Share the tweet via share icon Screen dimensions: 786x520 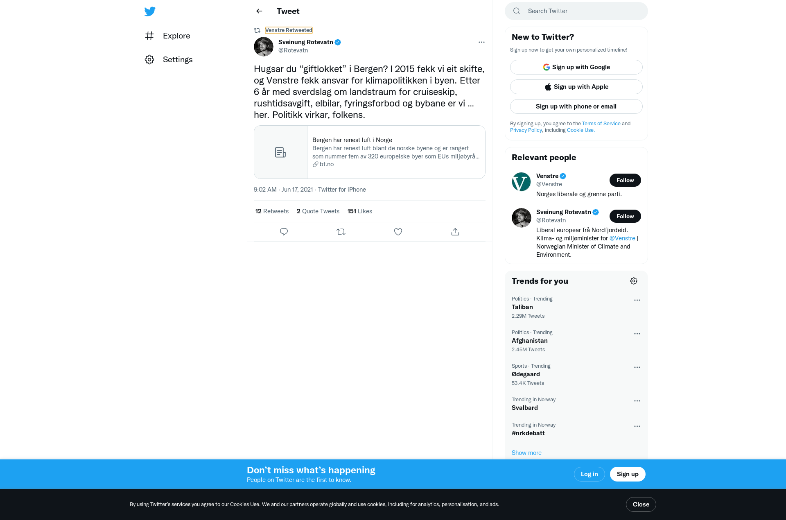coord(455,232)
